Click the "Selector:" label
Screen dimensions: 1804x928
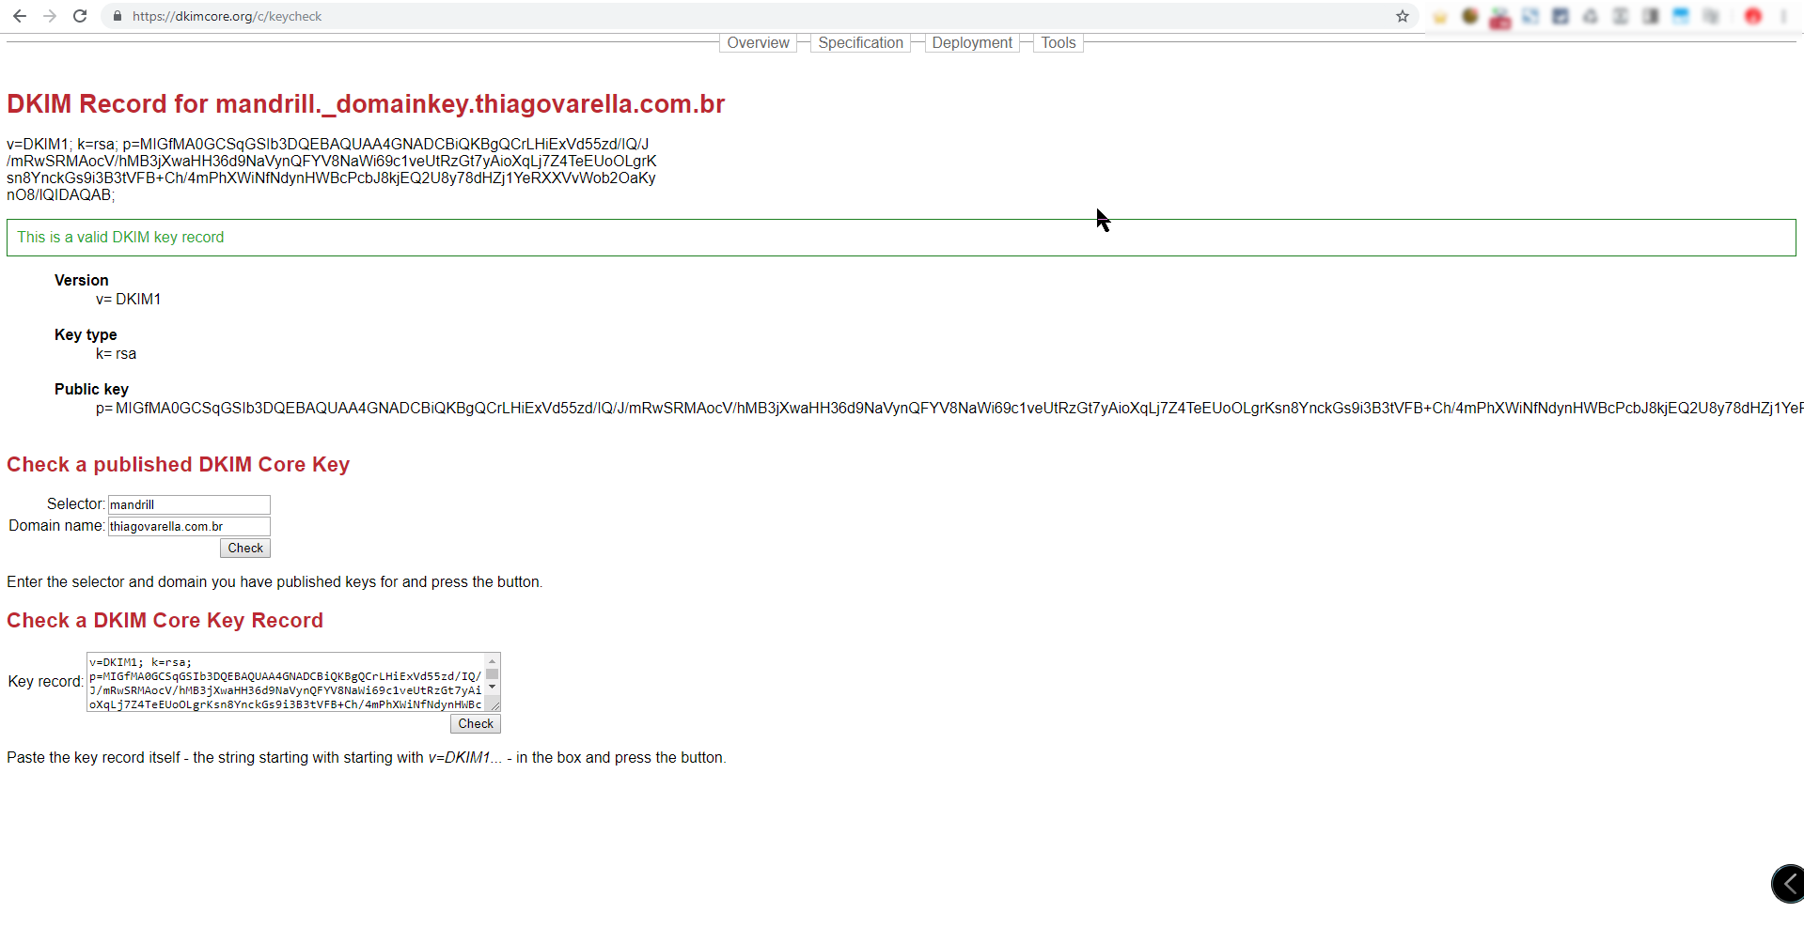(x=75, y=504)
